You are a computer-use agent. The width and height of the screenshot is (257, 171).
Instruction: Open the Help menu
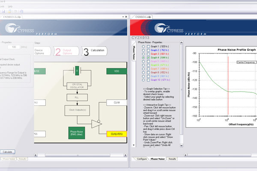point(10,6)
